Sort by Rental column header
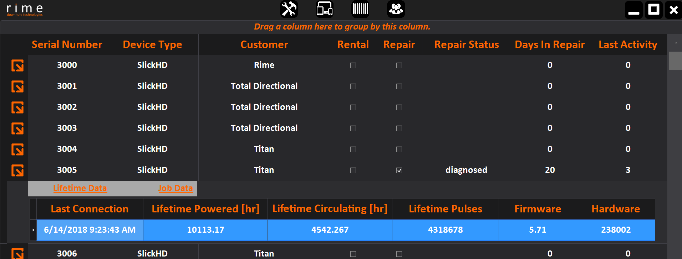Image resolution: width=682 pixels, height=259 pixels. [x=353, y=44]
